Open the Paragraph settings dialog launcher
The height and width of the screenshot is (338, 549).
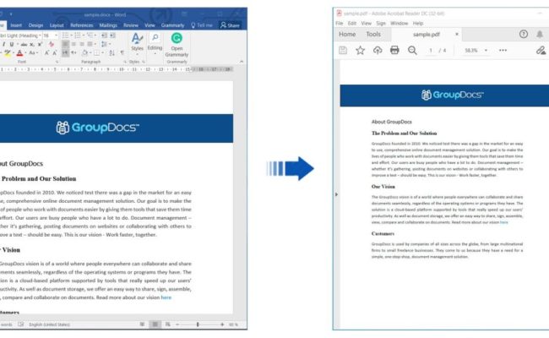(x=125, y=62)
